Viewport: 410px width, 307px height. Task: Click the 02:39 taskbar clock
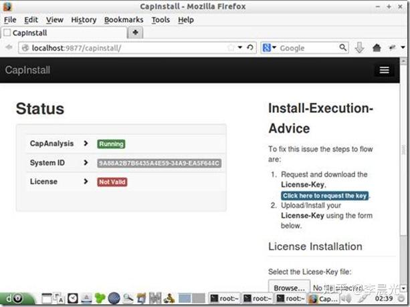point(384,298)
